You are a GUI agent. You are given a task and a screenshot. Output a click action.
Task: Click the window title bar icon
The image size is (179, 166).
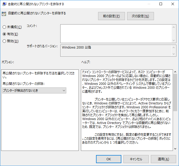coord(4,4)
